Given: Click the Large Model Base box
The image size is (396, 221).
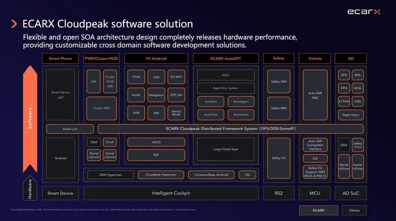Looking at the screenshot, I should [226, 149].
